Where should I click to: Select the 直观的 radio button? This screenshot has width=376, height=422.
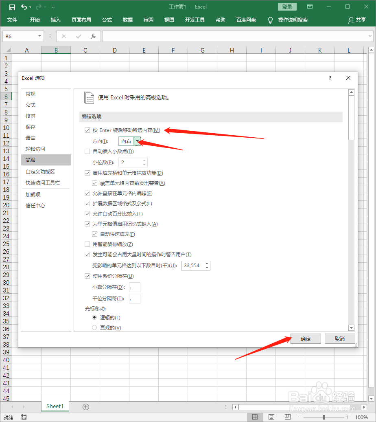[x=94, y=327]
